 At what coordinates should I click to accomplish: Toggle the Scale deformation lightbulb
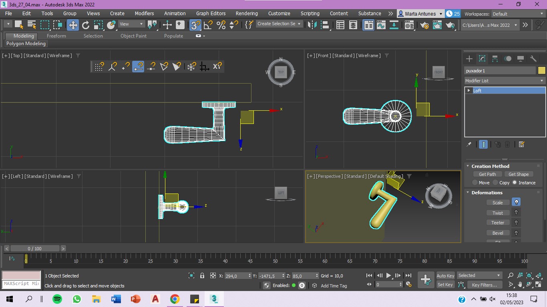[x=517, y=202]
